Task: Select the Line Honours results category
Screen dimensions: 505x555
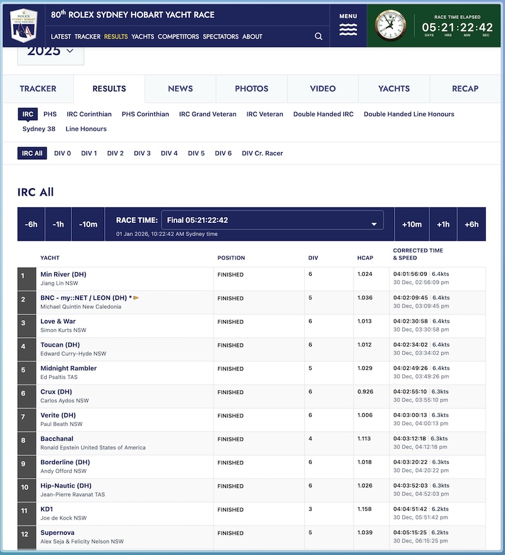Action: pyautogui.click(x=86, y=129)
